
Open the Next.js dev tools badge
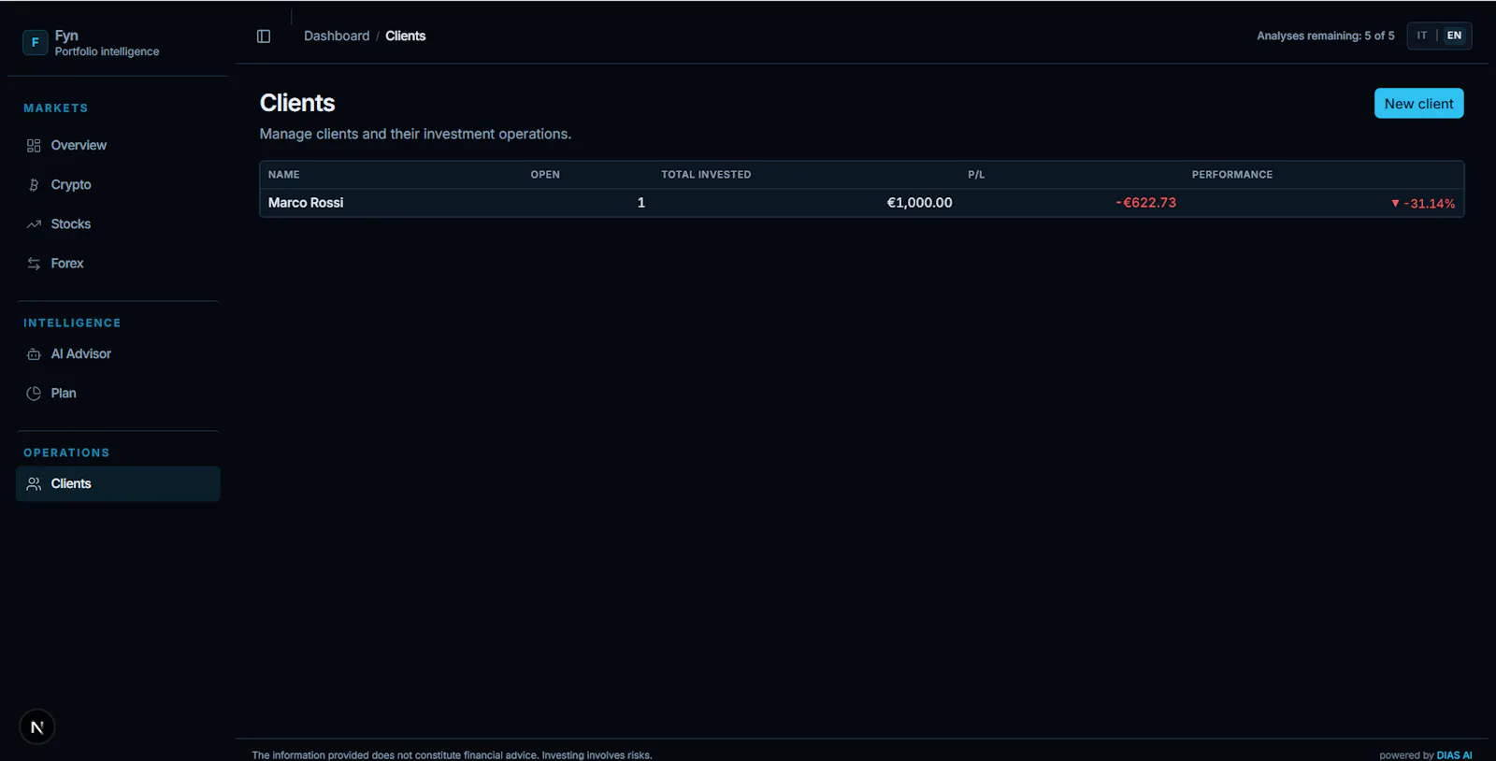(x=37, y=727)
